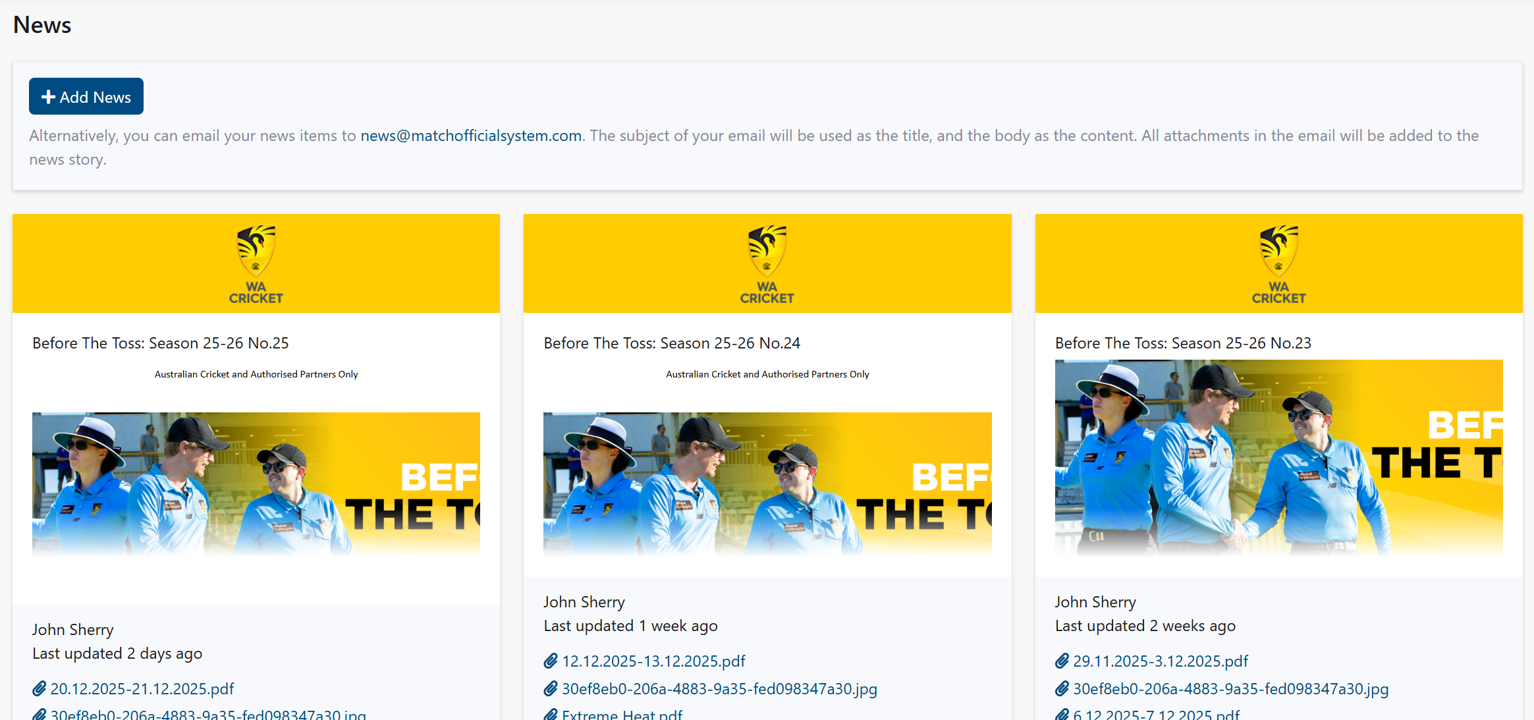Click the 30ef8eb0 jpg attachment under No.24
Viewport: 1534px width, 720px height.
coord(719,688)
